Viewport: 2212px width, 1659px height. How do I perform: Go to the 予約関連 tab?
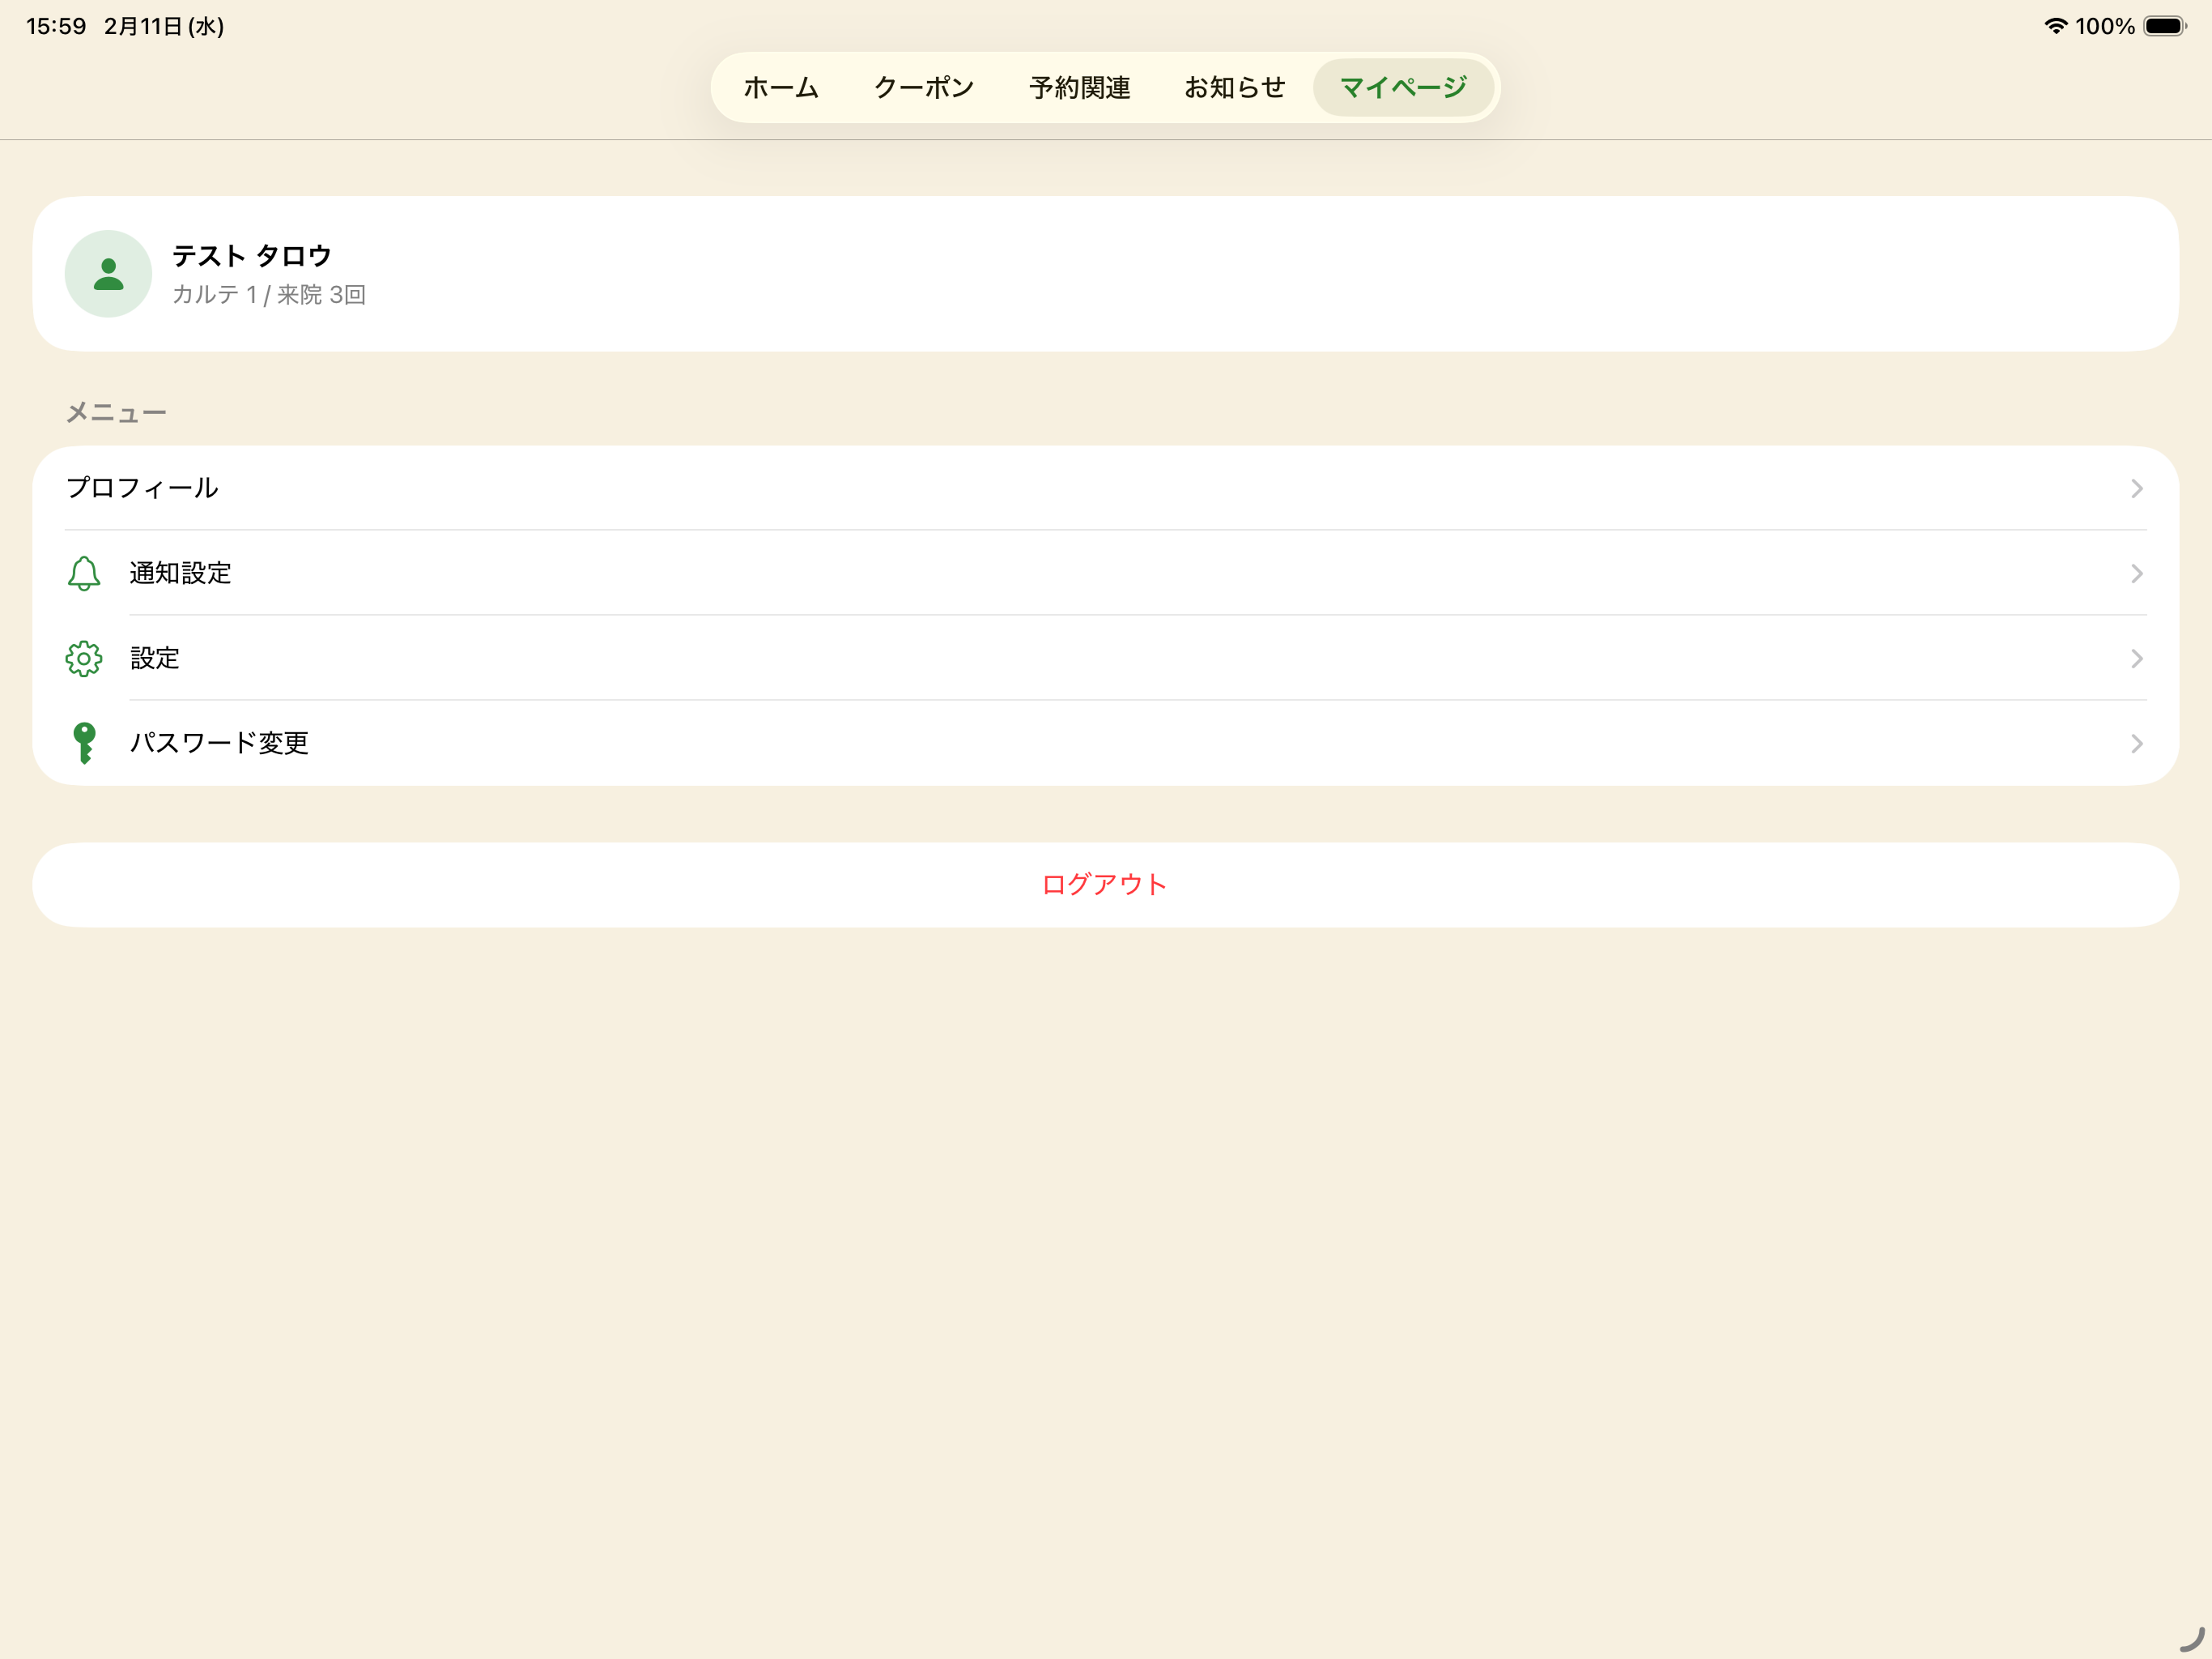(1080, 88)
